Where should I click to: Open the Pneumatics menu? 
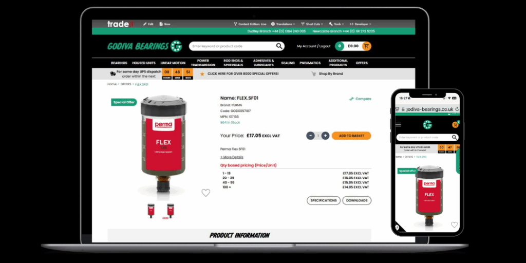click(310, 63)
